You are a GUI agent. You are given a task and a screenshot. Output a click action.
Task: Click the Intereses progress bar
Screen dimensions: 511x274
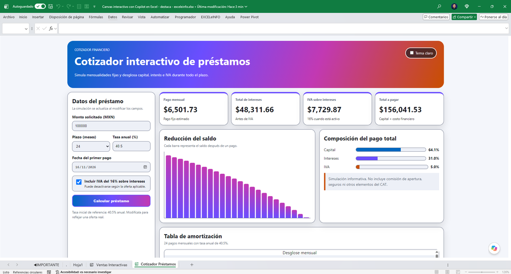click(x=391, y=158)
